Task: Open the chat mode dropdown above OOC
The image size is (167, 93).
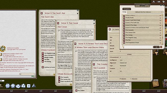Action: click(27, 74)
